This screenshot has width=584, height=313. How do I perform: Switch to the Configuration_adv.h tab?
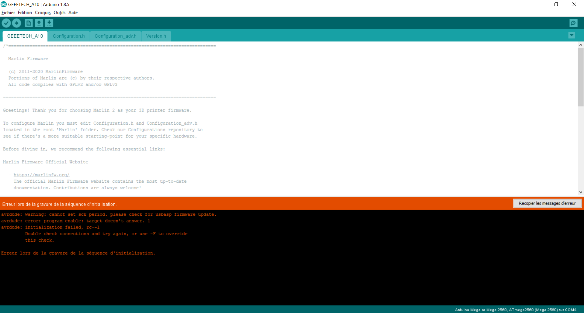(116, 36)
